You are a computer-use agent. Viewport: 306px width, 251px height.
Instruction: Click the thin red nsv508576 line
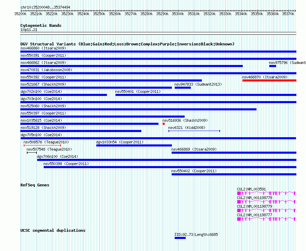(x=42, y=145)
